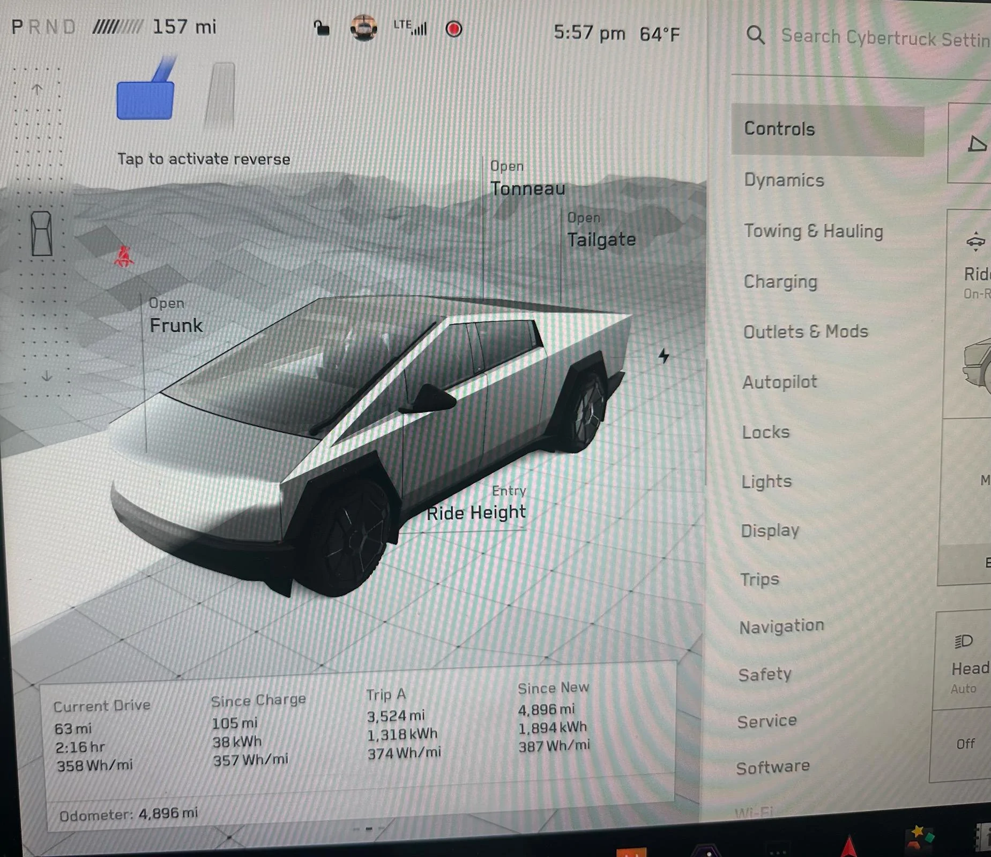This screenshot has width=991, height=857.
Task: Tap the down arrow on gear strip
Action: [x=47, y=377]
